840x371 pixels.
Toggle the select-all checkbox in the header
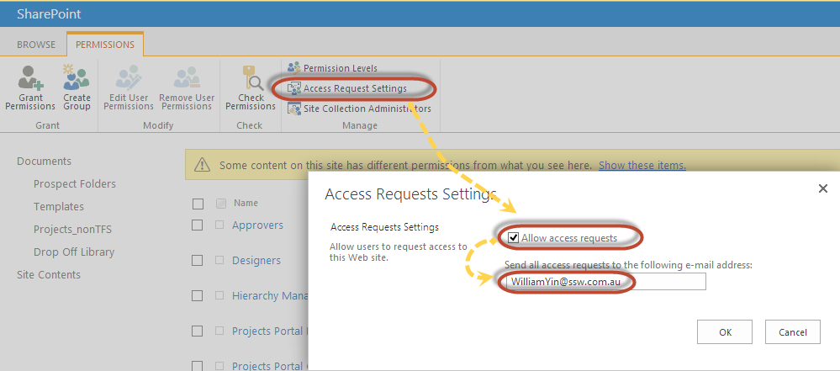click(x=198, y=203)
